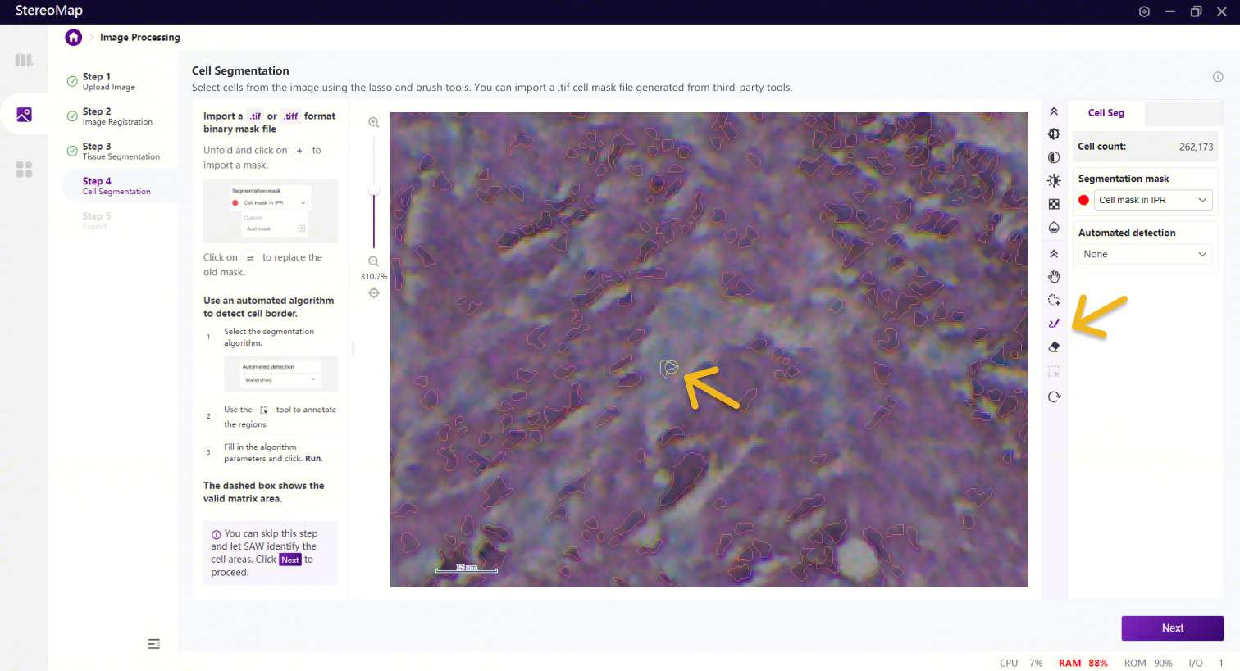This screenshot has width=1240, height=671.
Task: Open the Segmentation mask dropdown
Action: tap(1153, 200)
